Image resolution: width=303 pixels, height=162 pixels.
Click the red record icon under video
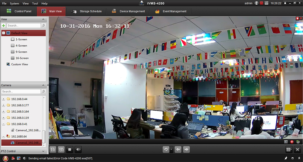pos(292,142)
